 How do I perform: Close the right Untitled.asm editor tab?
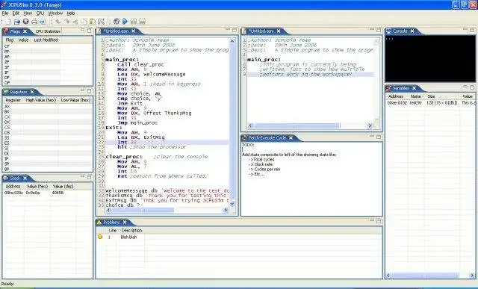coord(279,31)
